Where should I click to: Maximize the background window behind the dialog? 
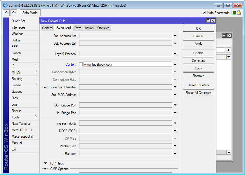(x=224, y=35)
